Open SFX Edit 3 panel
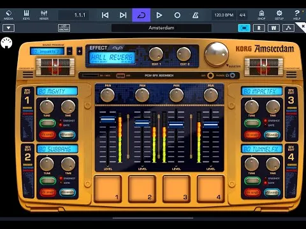 tap(291, 114)
